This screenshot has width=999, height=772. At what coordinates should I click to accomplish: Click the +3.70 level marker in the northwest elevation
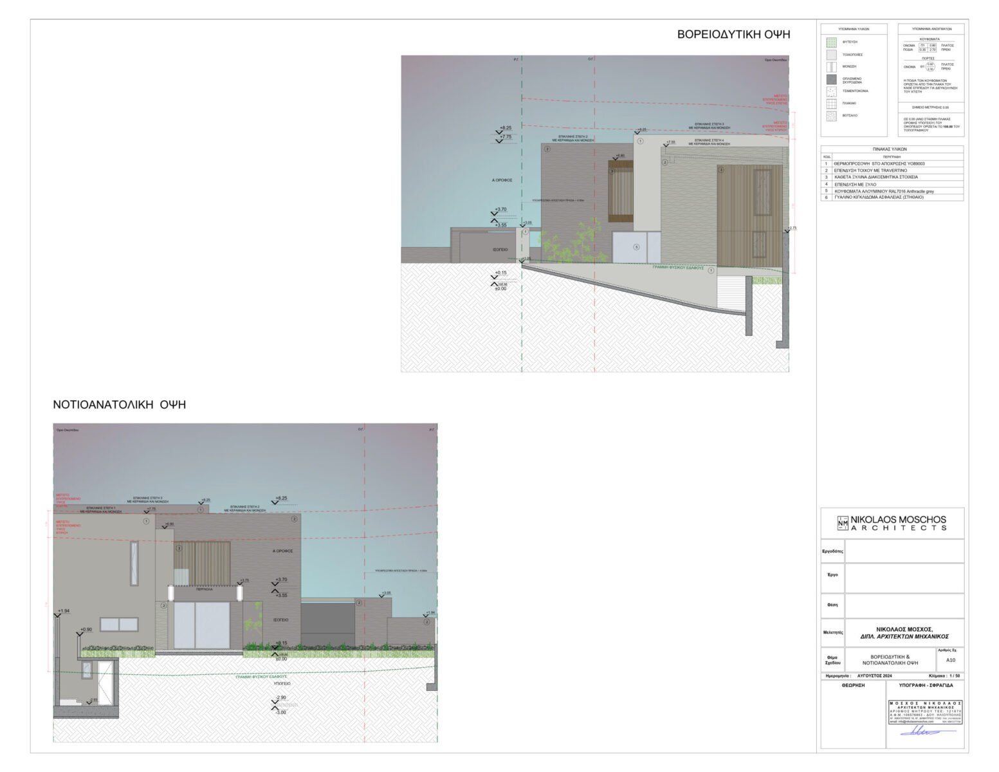(x=500, y=210)
